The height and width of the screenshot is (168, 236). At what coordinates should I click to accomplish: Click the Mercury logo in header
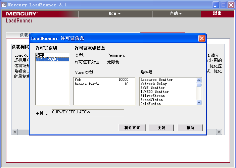pyautogui.click(x=22, y=14)
